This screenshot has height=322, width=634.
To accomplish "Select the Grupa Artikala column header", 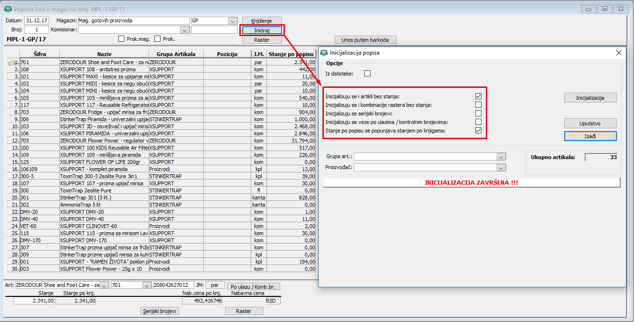I will [x=176, y=54].
